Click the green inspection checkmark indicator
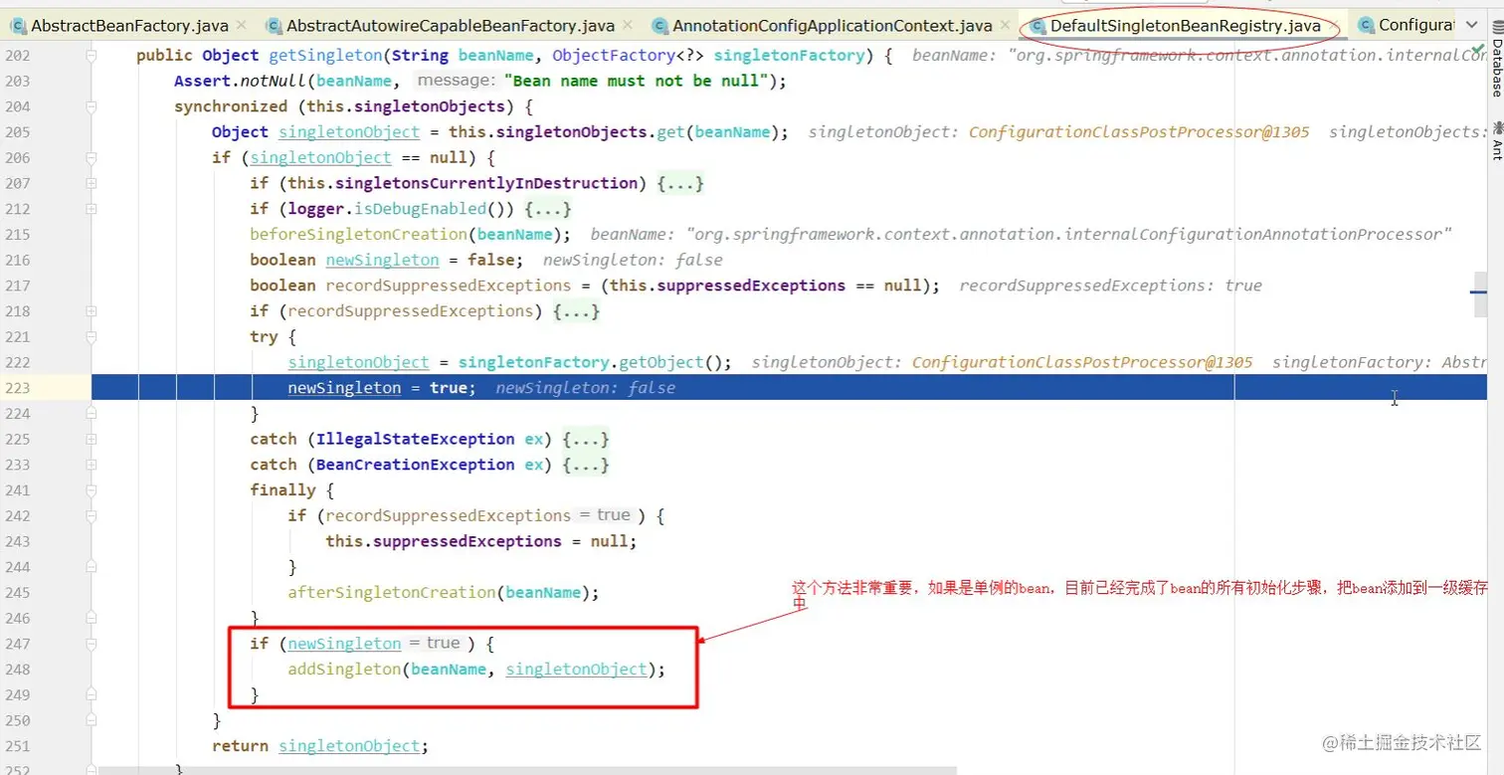 point(1480,49)
